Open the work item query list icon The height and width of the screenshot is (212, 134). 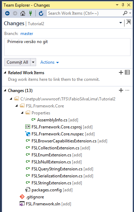[127, 72]
